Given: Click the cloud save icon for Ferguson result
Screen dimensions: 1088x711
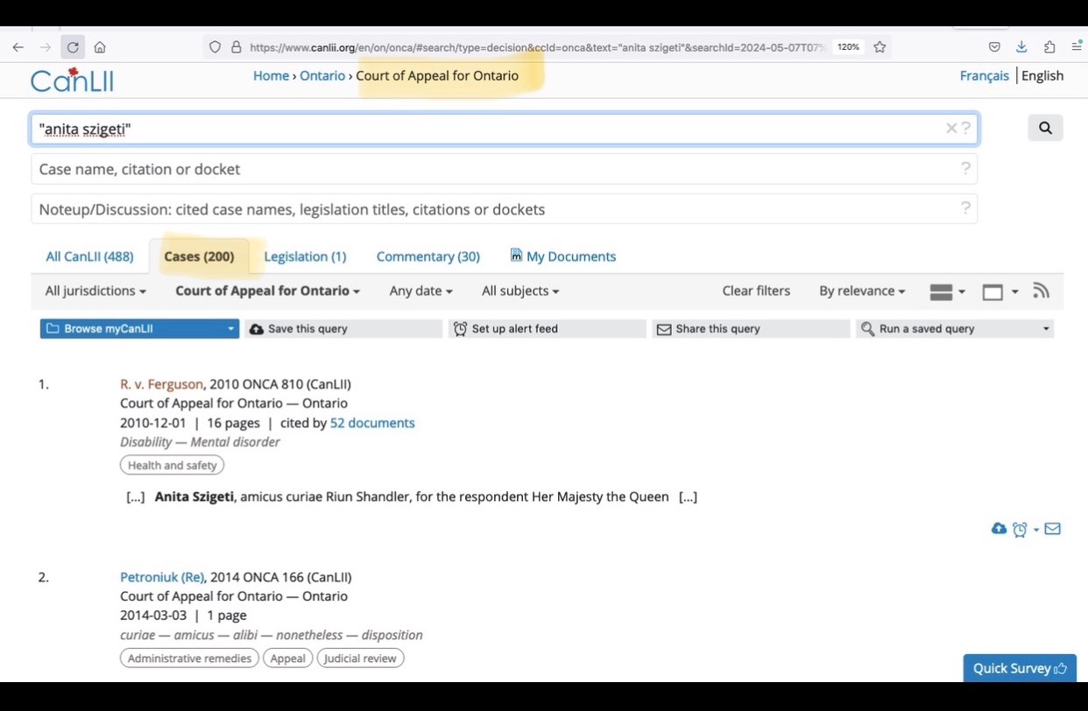Looking at the screenshot, I should pos(998,529).
